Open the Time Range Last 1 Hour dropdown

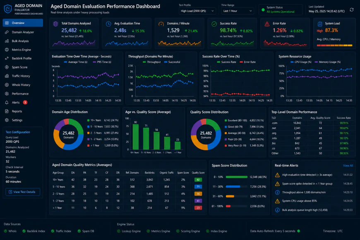(238, 11)
